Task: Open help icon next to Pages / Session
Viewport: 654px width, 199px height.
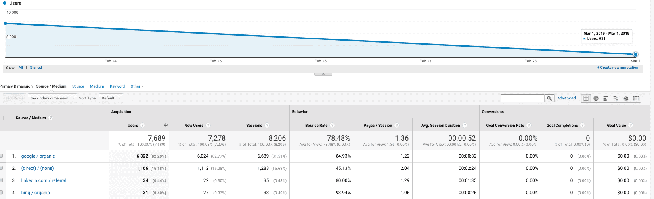Action: 397,125
